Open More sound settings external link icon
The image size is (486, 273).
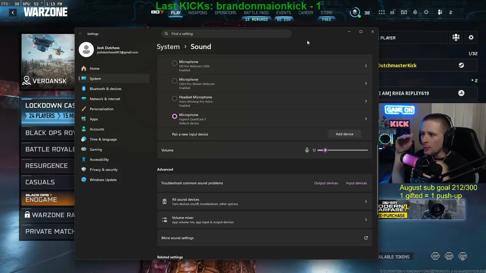[x=366, y=238]
